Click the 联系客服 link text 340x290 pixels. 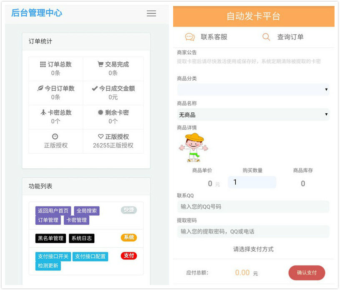214,37
